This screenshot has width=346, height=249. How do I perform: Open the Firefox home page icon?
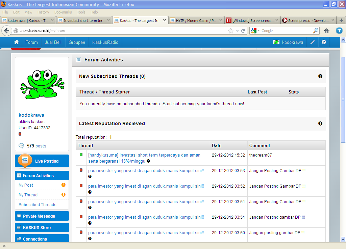pyautogui.click(x=327, y=31)
